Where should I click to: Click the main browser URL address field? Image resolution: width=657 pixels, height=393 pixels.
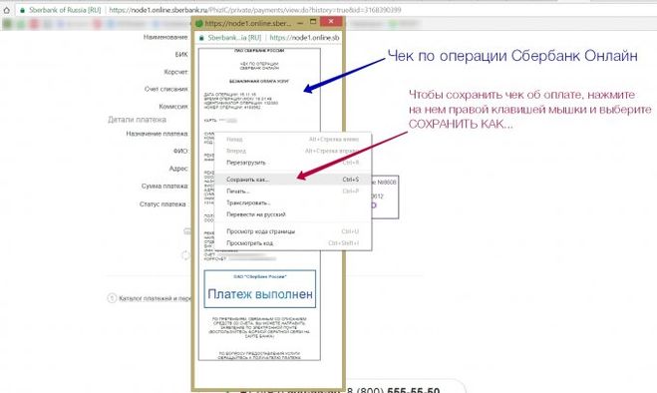(x=255, y=10)
